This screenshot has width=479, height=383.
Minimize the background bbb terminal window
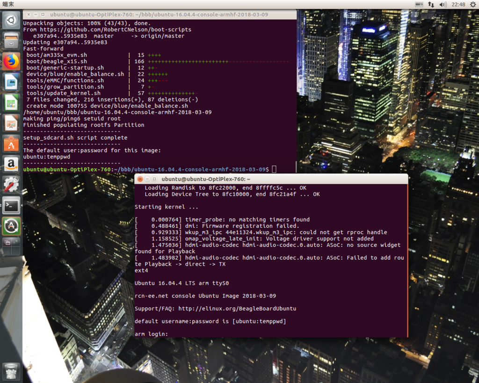[36, 14]
